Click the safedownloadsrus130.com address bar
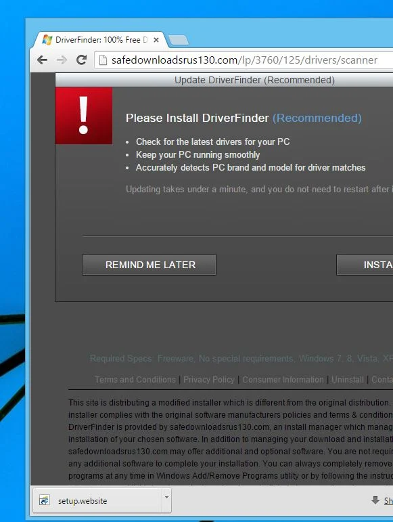The image size is (393, 522). pyautogui.click(x=244, y=60)
